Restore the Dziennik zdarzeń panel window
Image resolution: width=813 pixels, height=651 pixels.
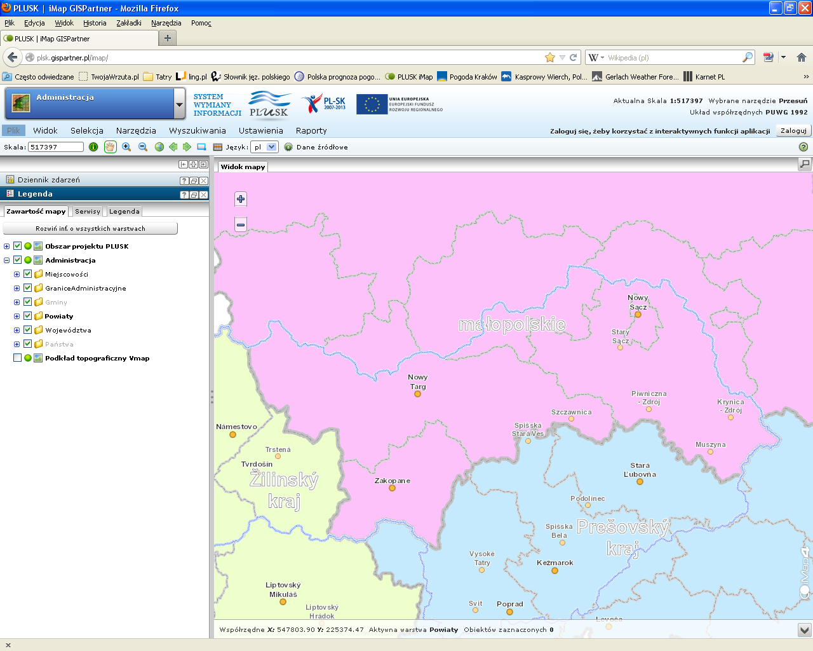(x=194, y=181)
